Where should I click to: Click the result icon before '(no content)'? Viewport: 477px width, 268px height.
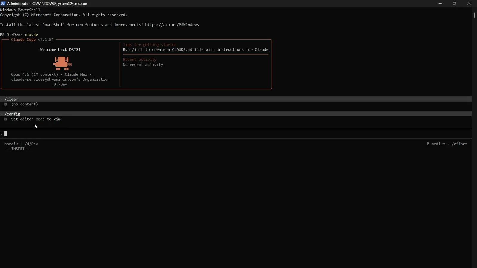(x=6, y=104)
